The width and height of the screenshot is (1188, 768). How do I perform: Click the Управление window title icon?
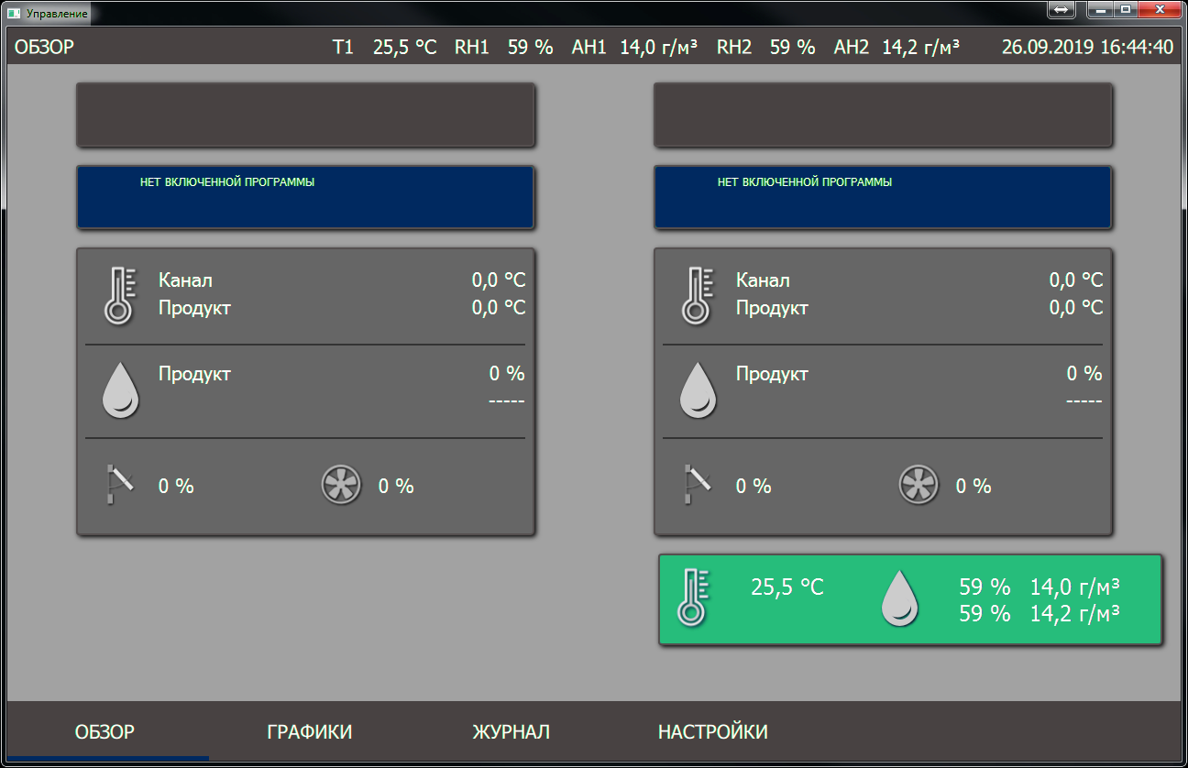click(x=14, y=13)
